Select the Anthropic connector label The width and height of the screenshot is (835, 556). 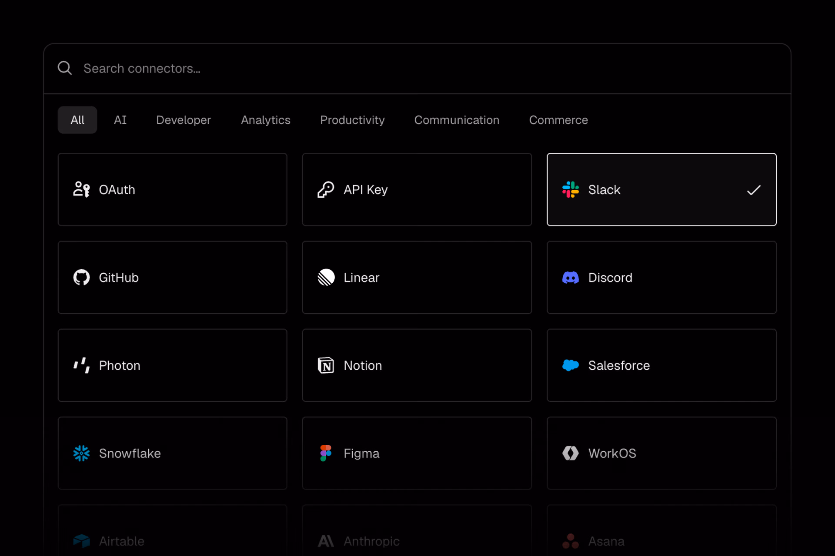click(x=371, y=541)
